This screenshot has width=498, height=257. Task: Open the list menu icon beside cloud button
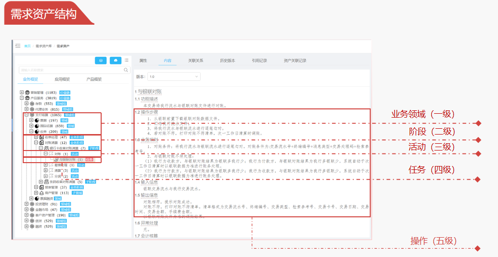point(126,60)
